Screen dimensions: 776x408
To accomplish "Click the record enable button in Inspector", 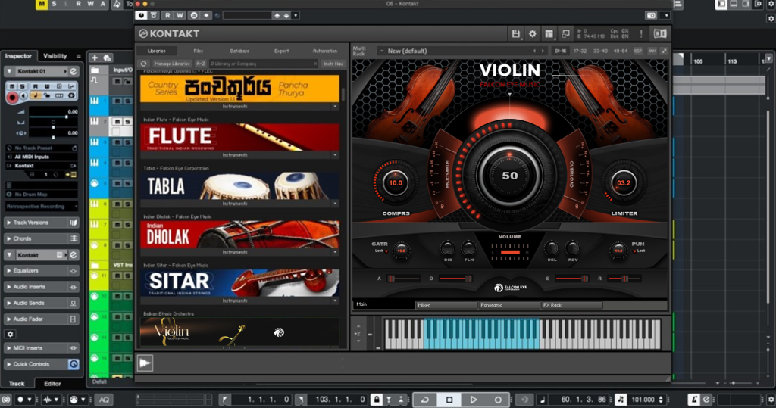I will (x=12, y=98).
